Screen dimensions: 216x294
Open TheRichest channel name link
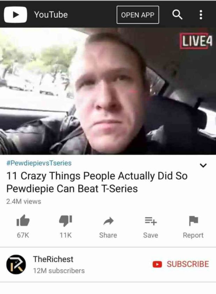[53, 259]
